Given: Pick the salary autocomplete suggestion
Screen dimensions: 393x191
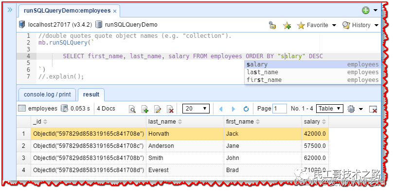Looking at the screenshot, I should click(313, 64).
